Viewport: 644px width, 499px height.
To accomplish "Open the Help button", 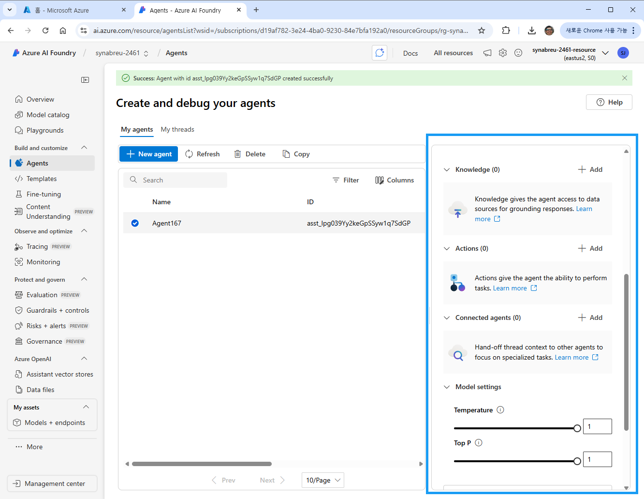I will point(609,102).
